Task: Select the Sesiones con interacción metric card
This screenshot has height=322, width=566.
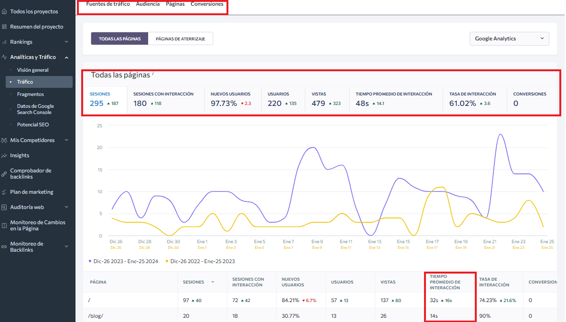Action: tap(165, 100)
